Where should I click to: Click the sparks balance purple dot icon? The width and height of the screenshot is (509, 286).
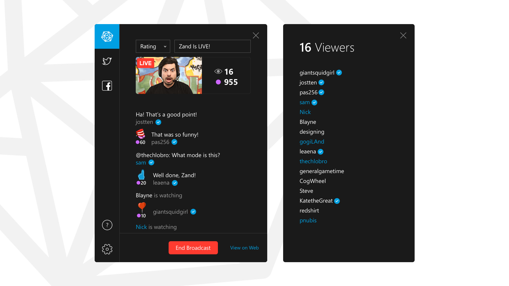(218, 82)
